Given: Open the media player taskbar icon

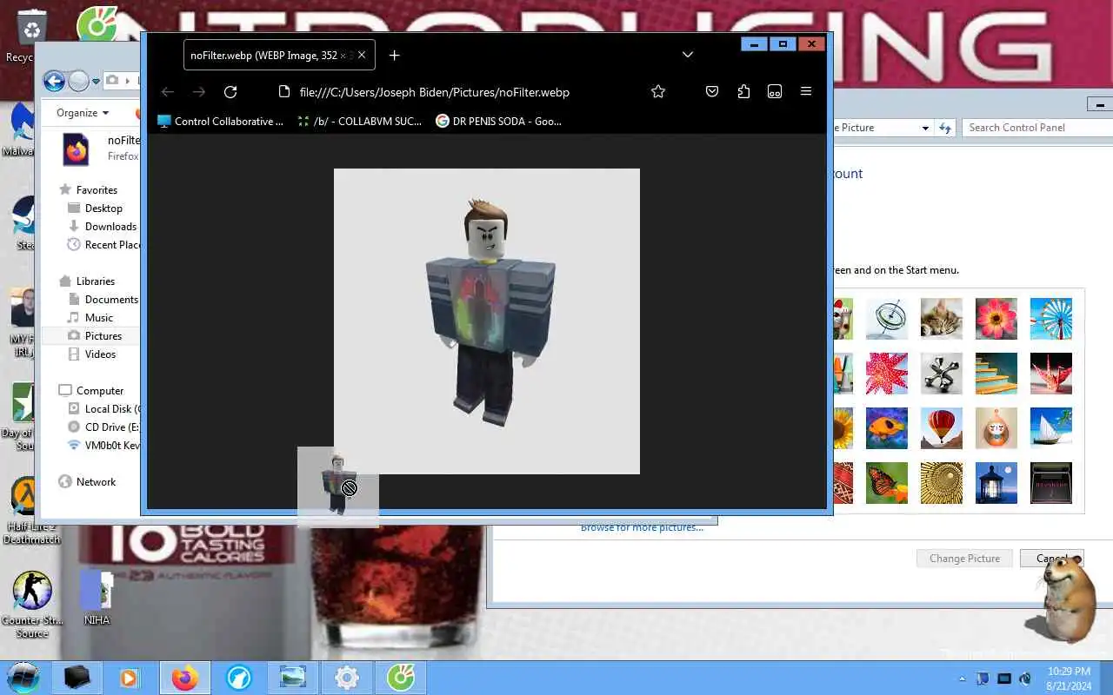Looking at the screenshot, I should coord(129,678).
